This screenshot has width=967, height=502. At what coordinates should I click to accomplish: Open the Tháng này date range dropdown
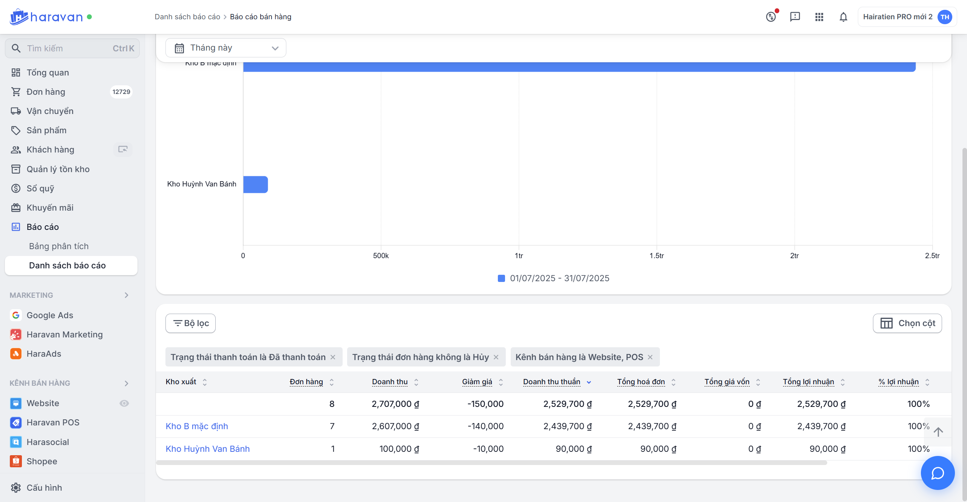tap(226, 48)
